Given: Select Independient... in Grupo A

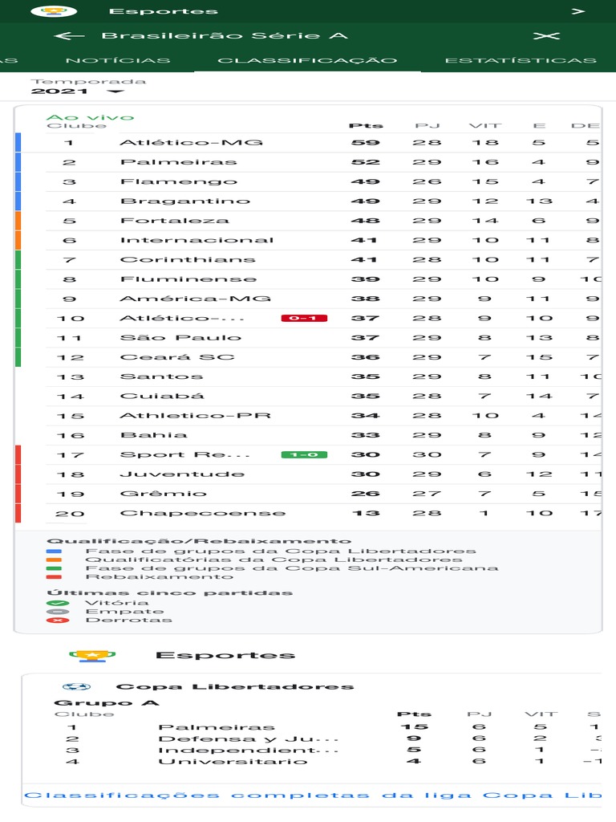Looking at the screenshot, I should pos(249,751).
